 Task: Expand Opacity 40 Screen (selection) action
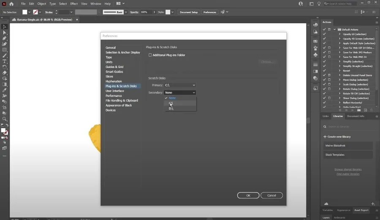click(339, 39)
